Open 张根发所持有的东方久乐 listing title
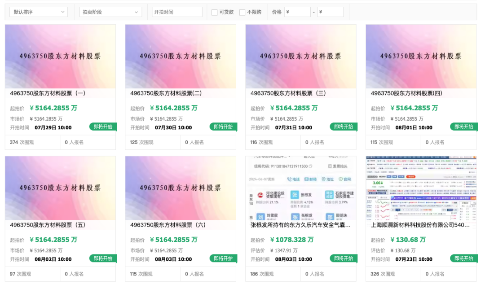Viewport: 485px width, 284px height. [300, 225]
